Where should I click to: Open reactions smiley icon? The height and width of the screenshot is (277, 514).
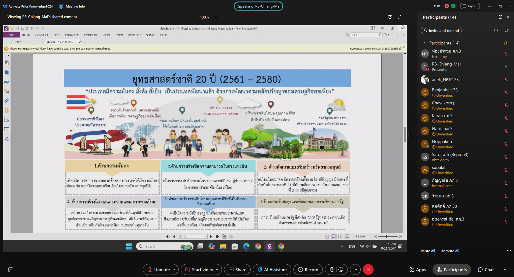[x=341, y=269]
